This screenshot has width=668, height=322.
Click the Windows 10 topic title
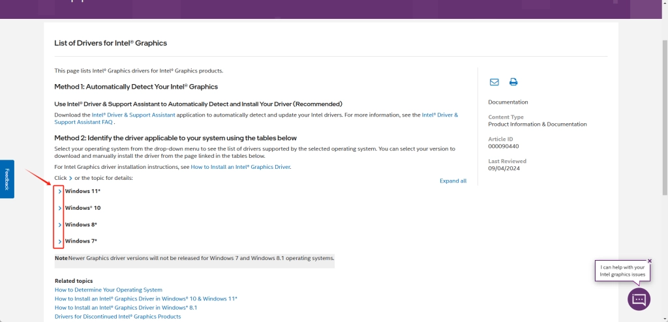pyautogui.click(x=83, y=208)
